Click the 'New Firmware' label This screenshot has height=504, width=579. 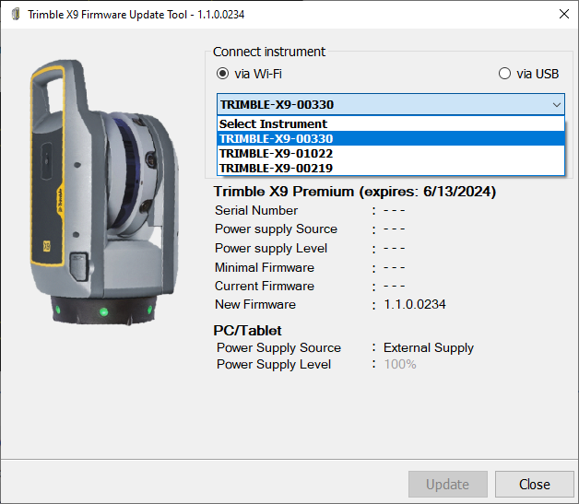coord(255,304)
